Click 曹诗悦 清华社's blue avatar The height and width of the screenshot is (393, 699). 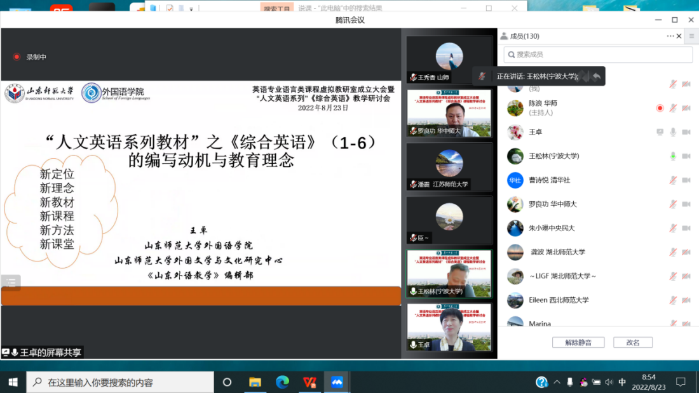point(515,180)
